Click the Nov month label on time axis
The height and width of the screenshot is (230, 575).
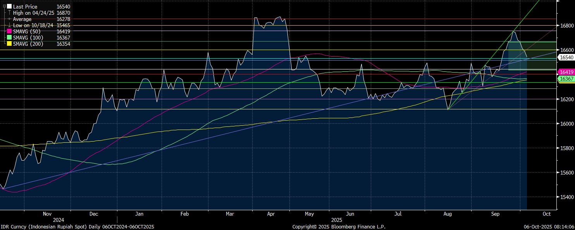click(x=47, y=214)
